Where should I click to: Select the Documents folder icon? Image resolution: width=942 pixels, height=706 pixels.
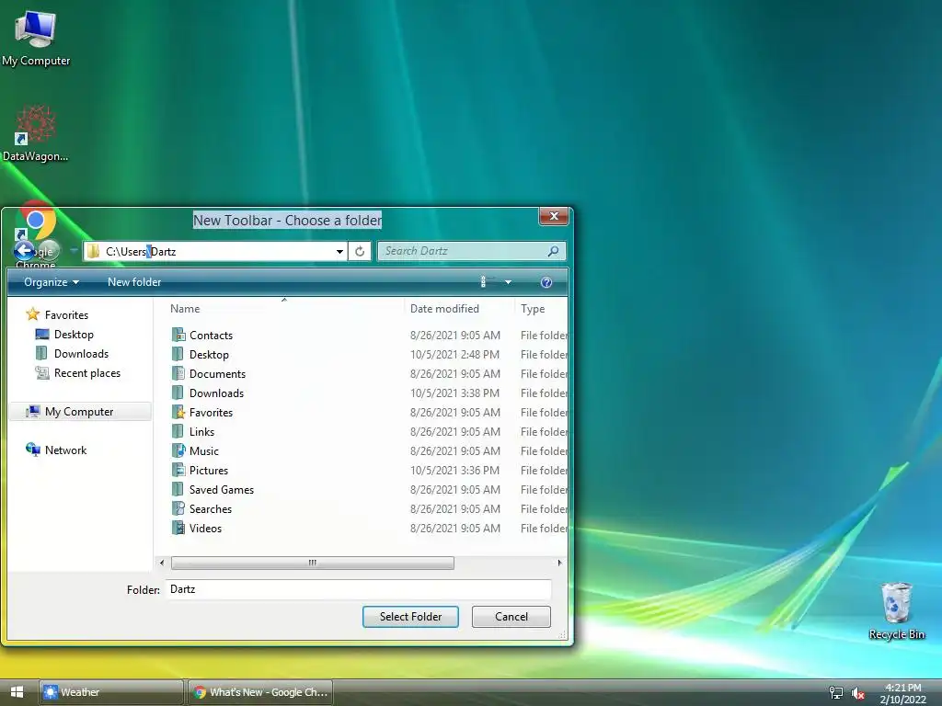[x=178, y=373]
